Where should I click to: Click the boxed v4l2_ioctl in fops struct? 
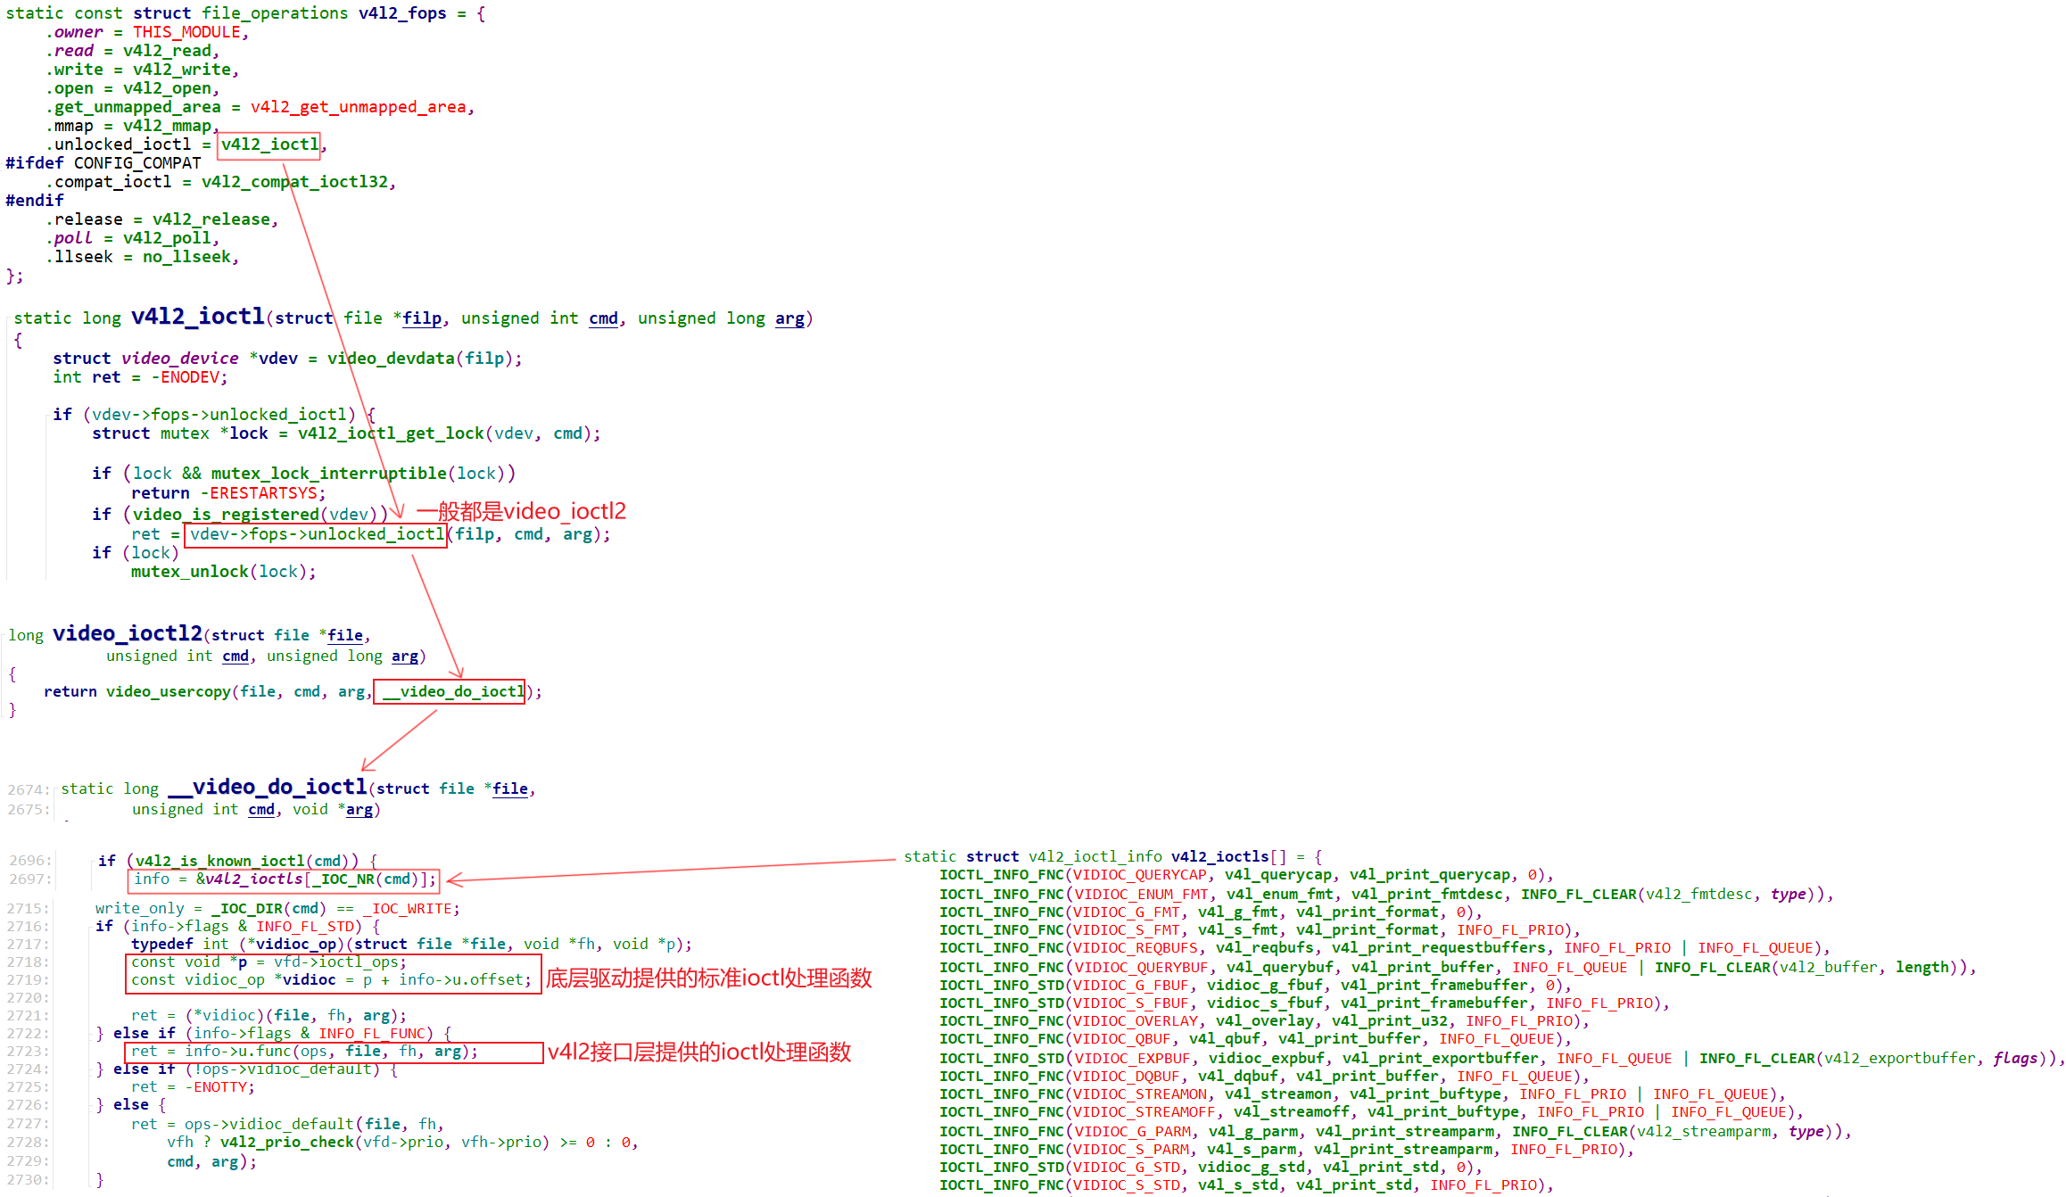tap(269, 144)
